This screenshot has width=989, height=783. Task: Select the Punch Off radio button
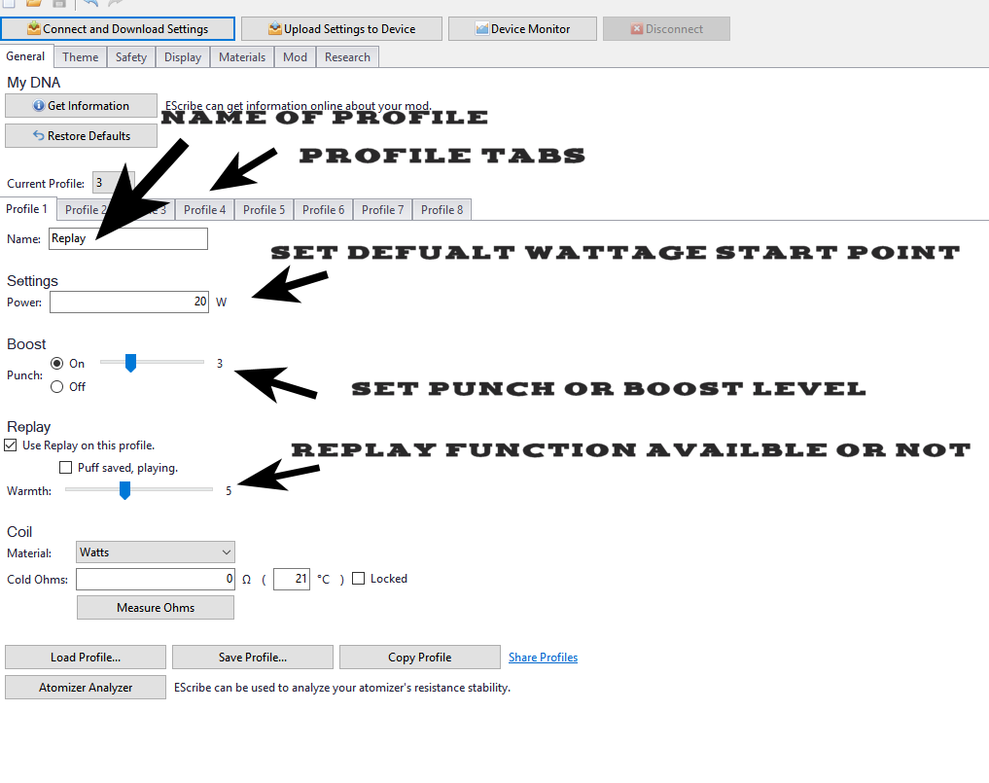(x=56, y=387)
